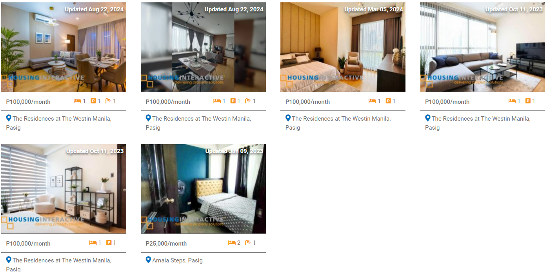Click location pin beside Amaia Steps, Pasig

[148, 260]
